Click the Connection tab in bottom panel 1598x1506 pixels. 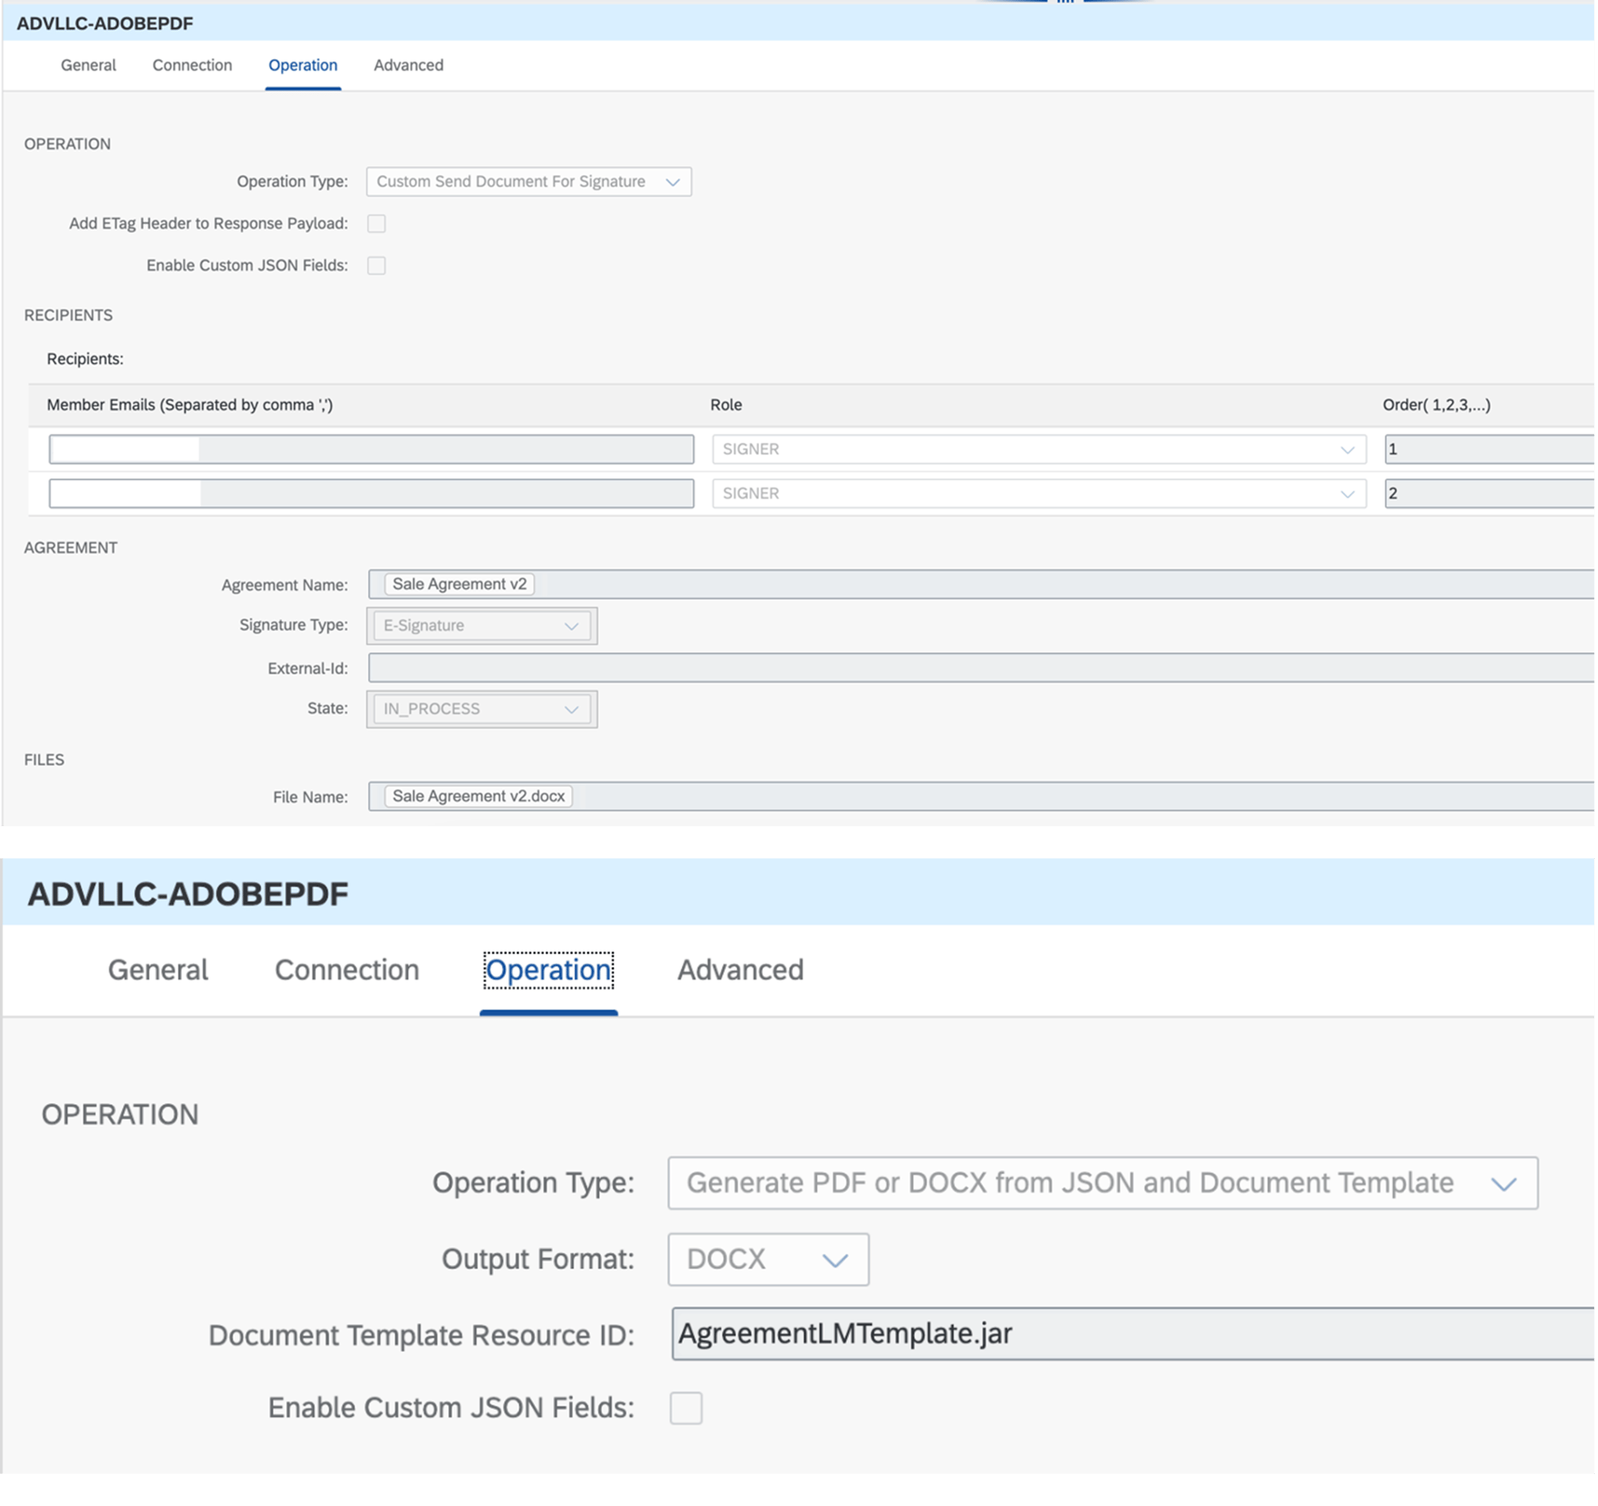click(x=347, y=970)
